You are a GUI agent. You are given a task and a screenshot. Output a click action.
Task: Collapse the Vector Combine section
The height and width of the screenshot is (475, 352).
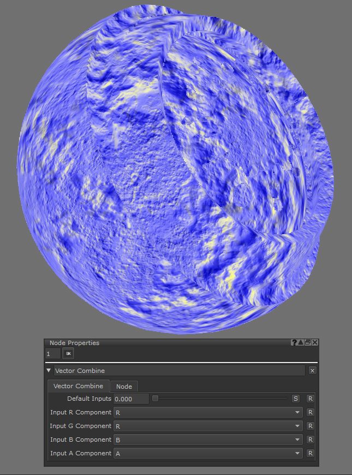coord(49,371)
